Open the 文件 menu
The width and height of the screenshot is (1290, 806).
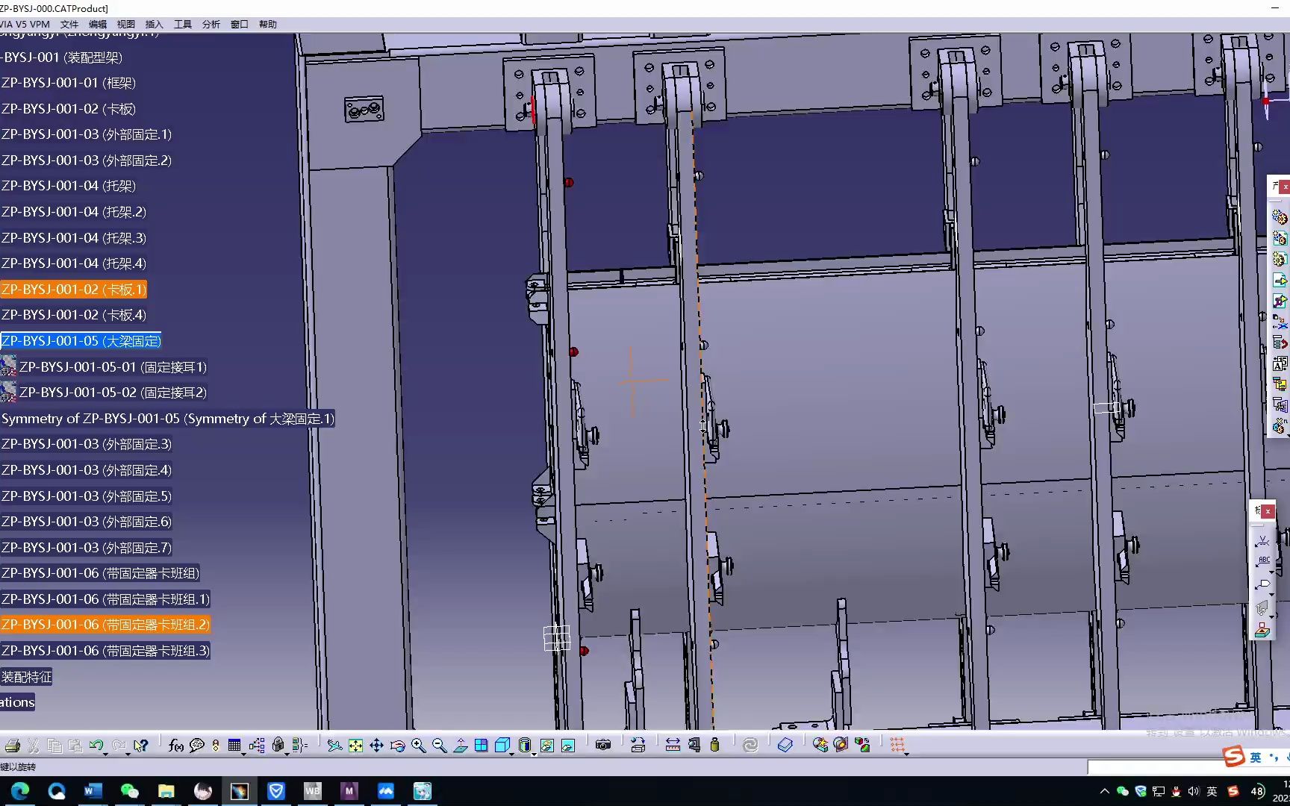[x=69, y=24]
